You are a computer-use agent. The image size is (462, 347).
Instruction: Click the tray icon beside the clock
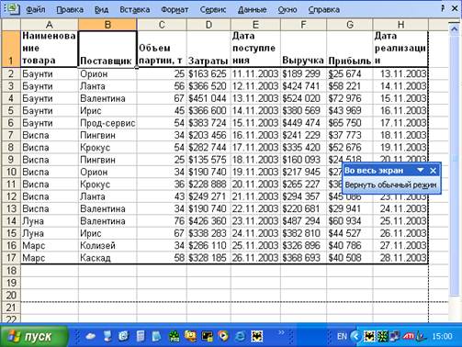[422, 337]
